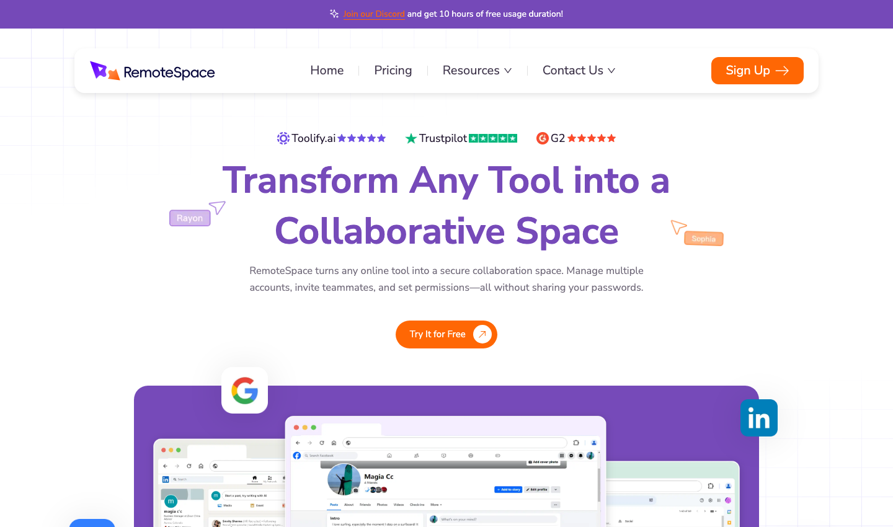Open the G2 rating badge

click(576, 138)
